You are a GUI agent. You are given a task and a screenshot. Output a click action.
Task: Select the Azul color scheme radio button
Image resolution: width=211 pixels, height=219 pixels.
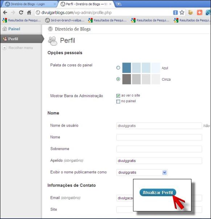point(118,68)
